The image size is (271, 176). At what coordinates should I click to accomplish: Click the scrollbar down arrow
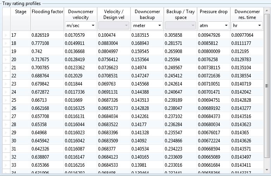coord(267,171)
